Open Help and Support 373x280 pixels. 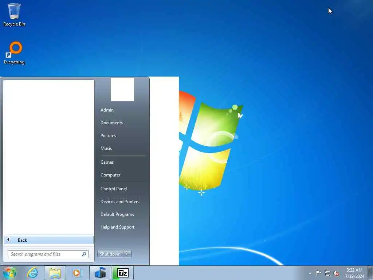tap(118, 227)
